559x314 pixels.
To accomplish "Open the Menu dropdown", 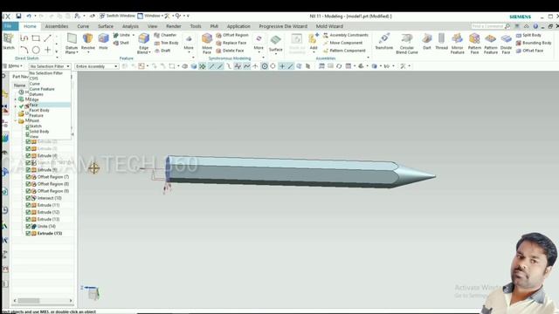I will click(13, 66).
